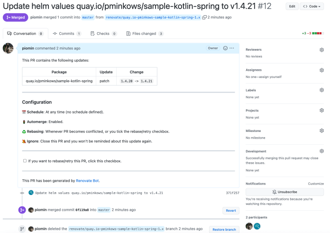Click the 1.4.20 version code cell
This screenshot has height=233, width=330.
[x=127, y=81]
